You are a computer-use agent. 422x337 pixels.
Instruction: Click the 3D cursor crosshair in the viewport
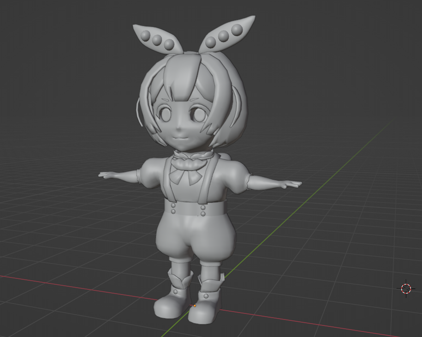click(x=406, y=289)
